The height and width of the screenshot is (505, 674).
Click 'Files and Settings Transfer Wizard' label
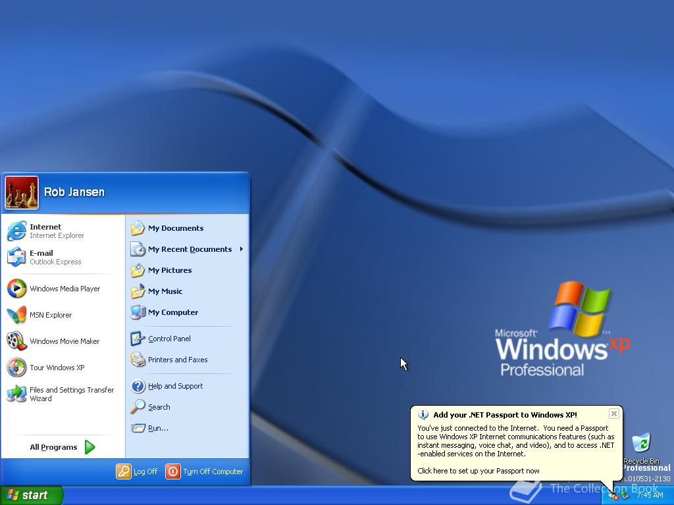(72, 394)
